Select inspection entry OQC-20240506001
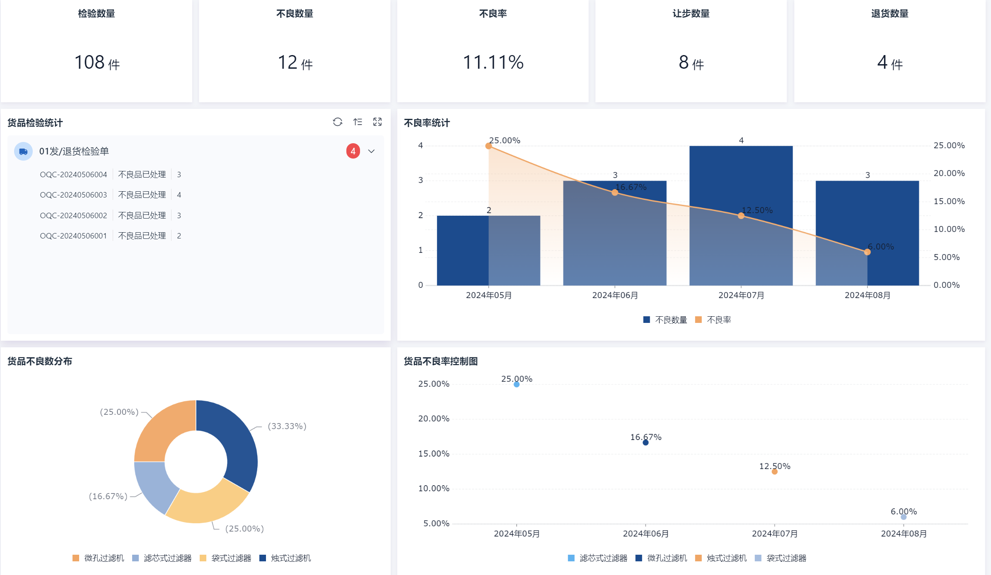The width and height of the screenshot is (991, 575). tap(73, 236)
